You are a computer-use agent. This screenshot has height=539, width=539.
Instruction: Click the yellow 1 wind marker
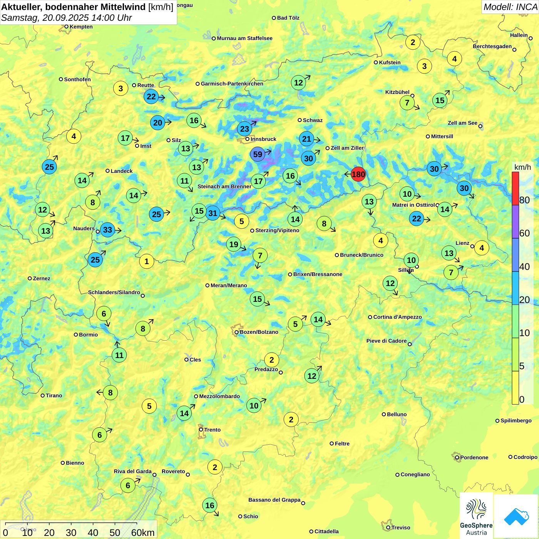(x=146, y=261)
